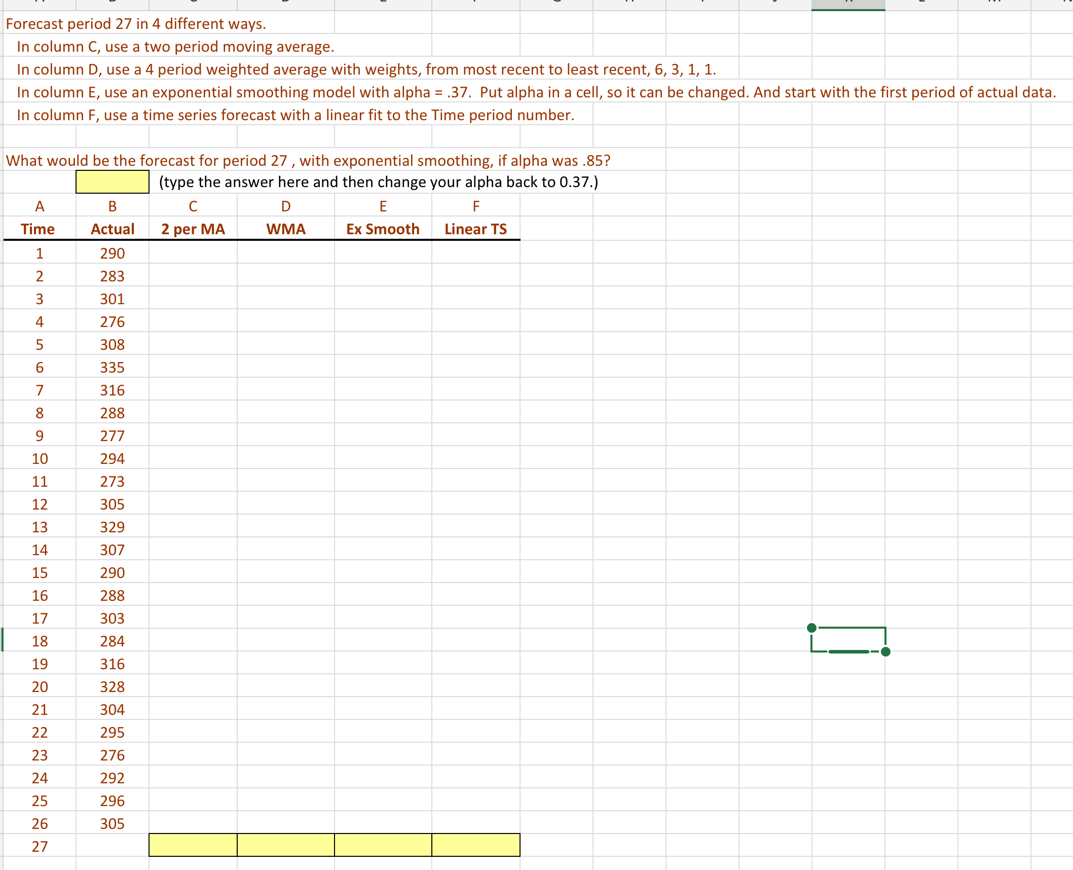
Task: Click the cell with Actual value 335
Action: click(x=112, y=368)
